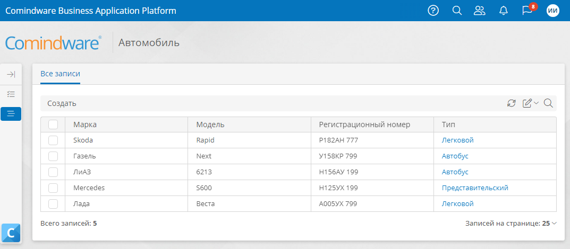Check the Газель row checkbox

point(53,156)
